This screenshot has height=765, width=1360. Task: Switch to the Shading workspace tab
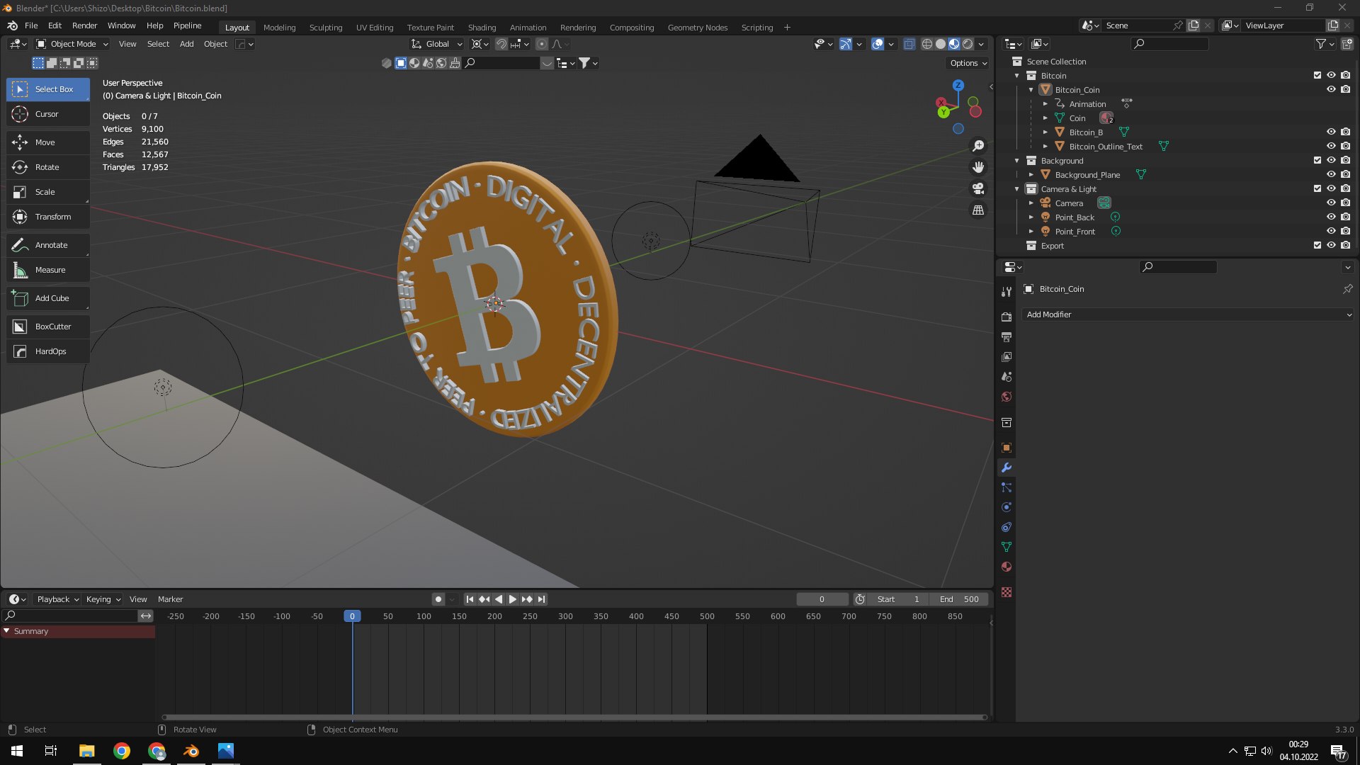482,28
